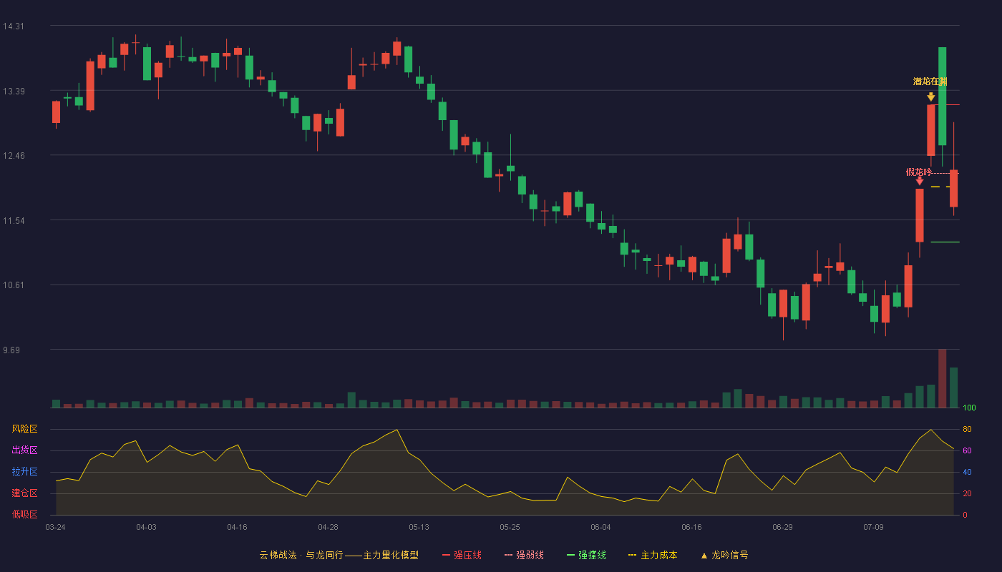Click the 06-16 date axis label

[x=691, y=527]
